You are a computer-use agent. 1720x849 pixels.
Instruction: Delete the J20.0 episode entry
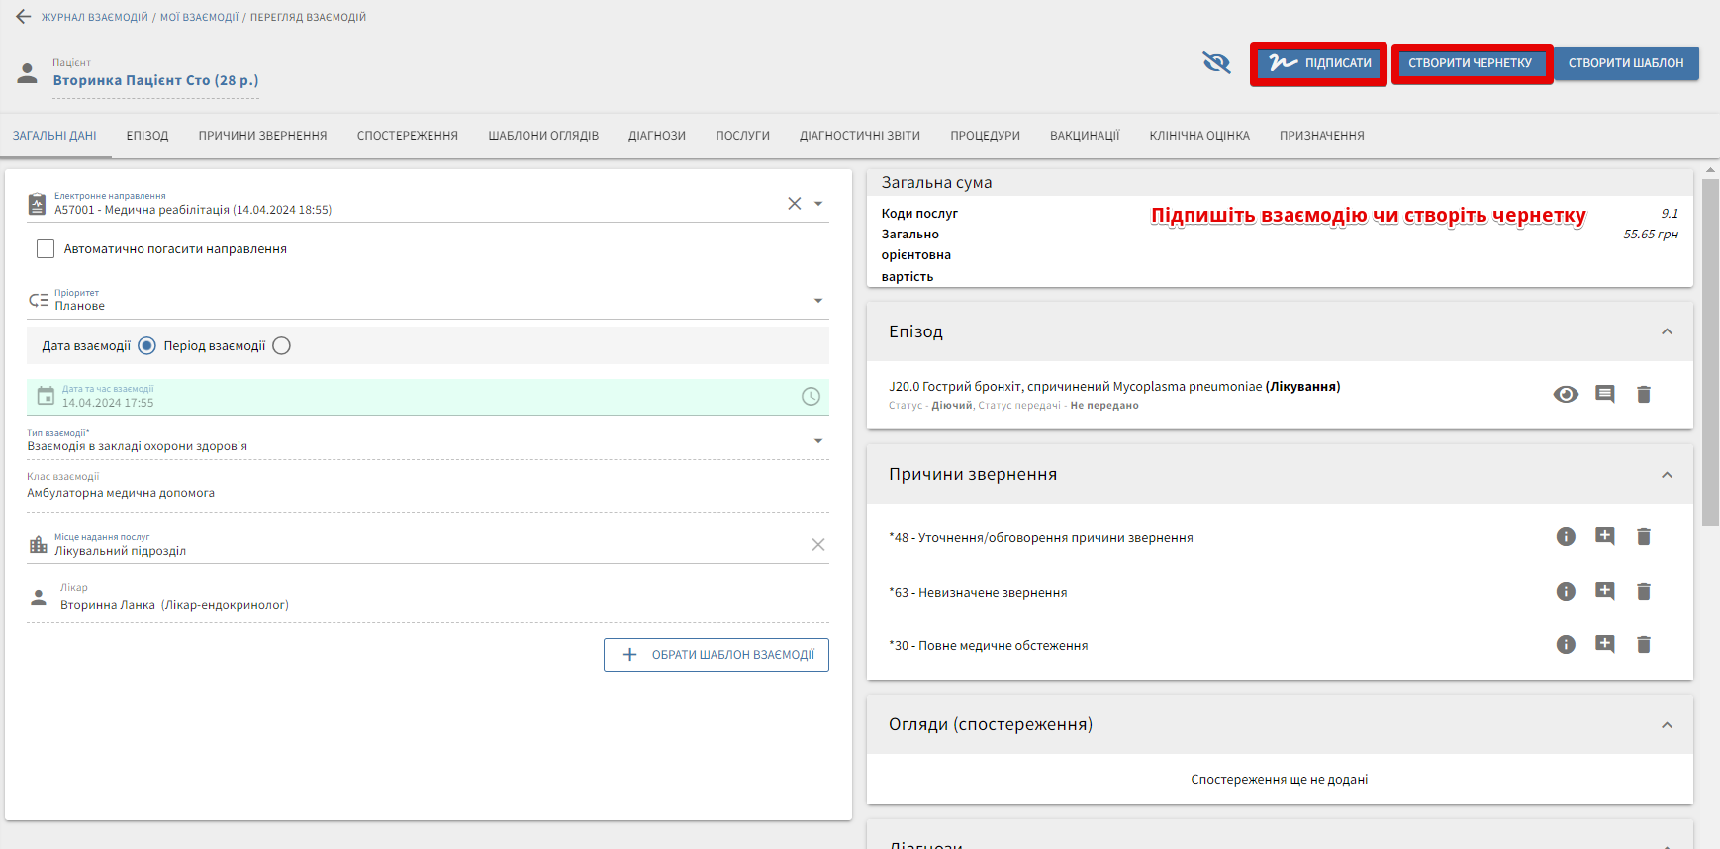1644,395
